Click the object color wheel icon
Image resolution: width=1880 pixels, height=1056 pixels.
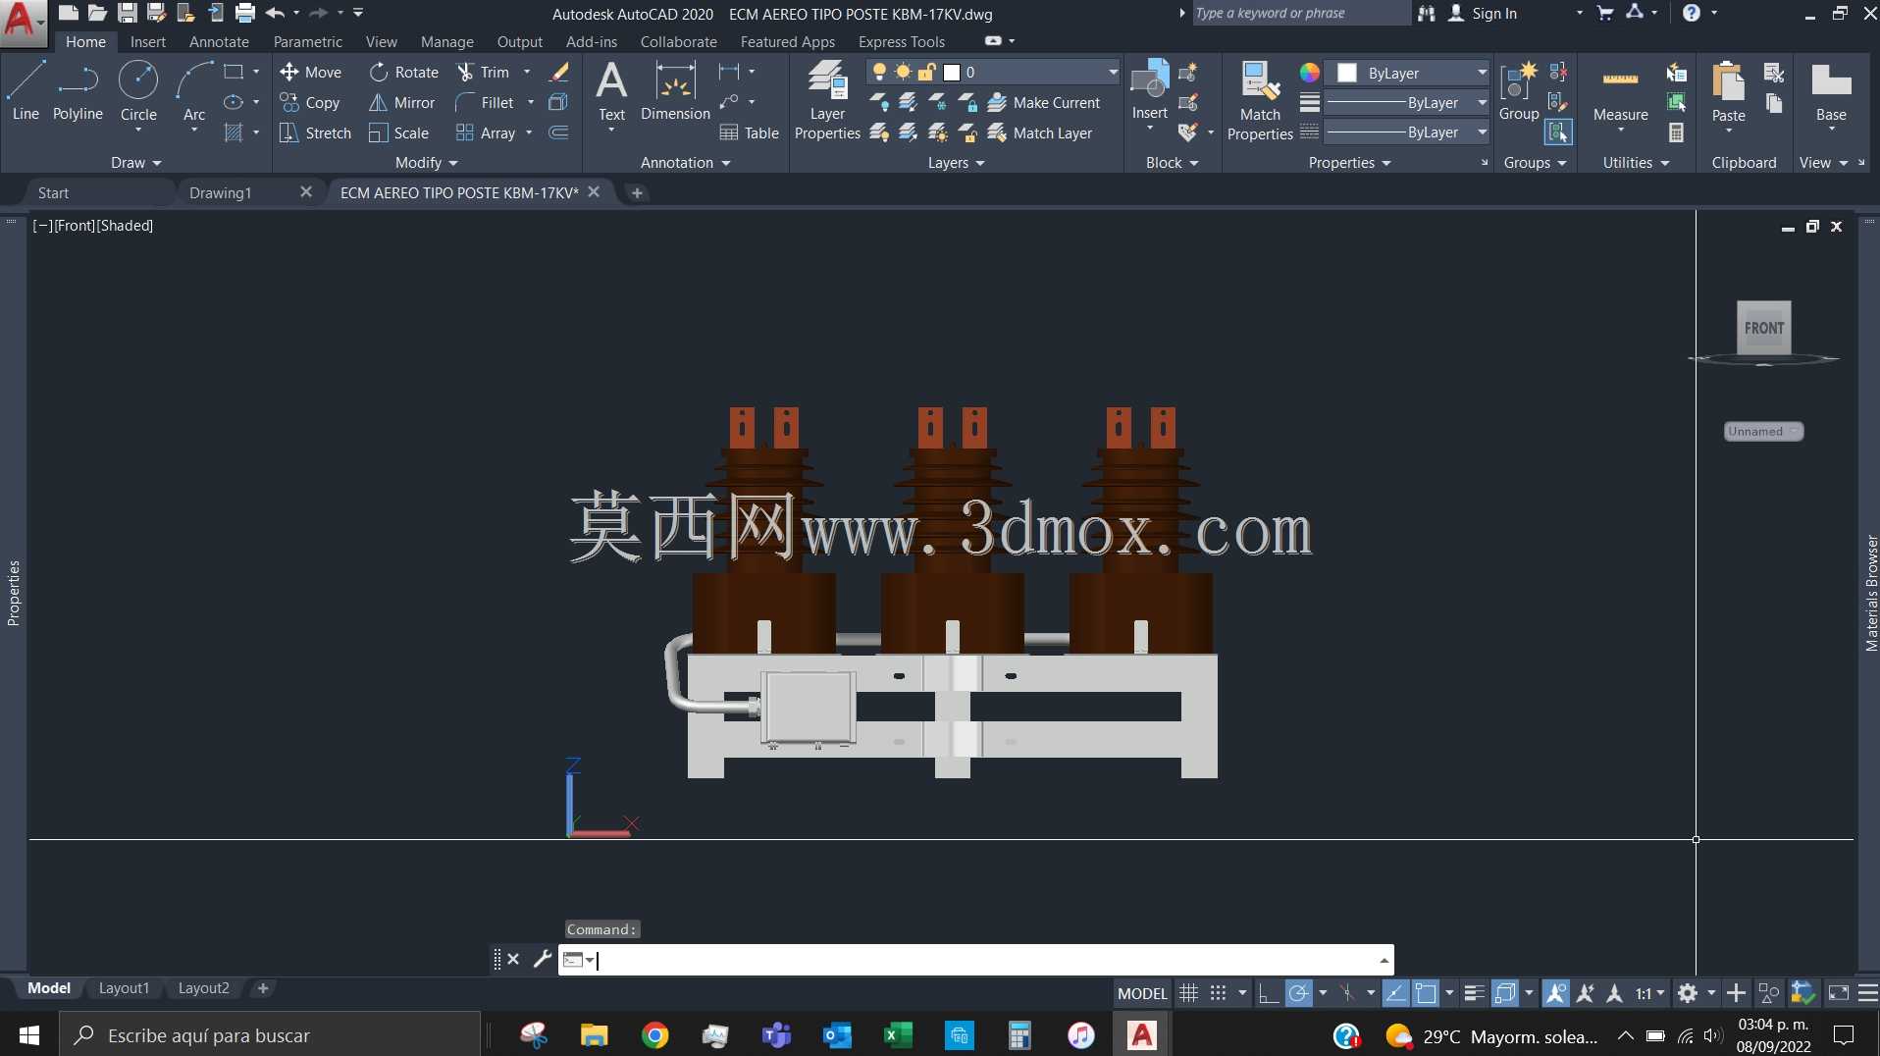click(x=1309, y=73)
